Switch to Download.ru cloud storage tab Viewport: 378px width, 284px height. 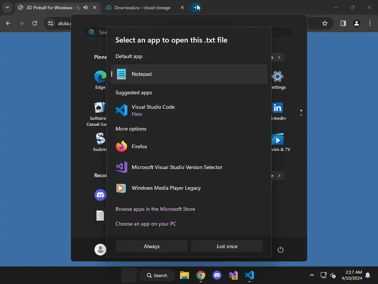point(142,7)
